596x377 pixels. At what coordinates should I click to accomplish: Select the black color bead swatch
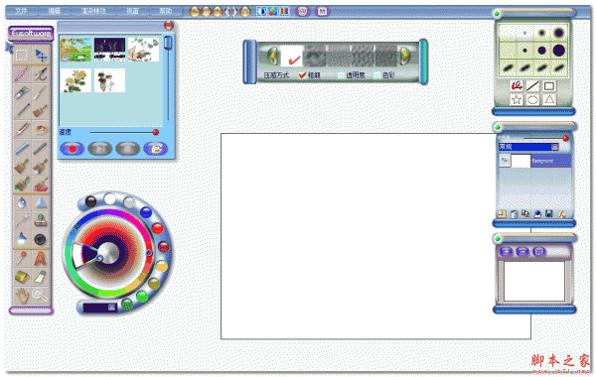[90, 200]
